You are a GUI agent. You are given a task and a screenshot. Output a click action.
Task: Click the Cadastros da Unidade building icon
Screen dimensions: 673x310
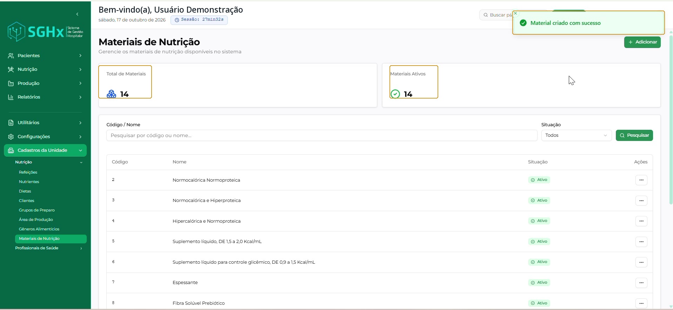click(11, 150)
